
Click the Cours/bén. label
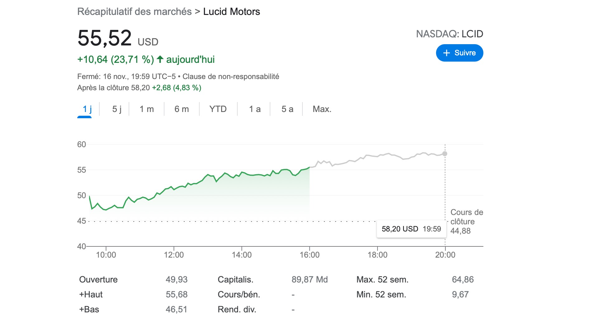(x=239, y=294)
